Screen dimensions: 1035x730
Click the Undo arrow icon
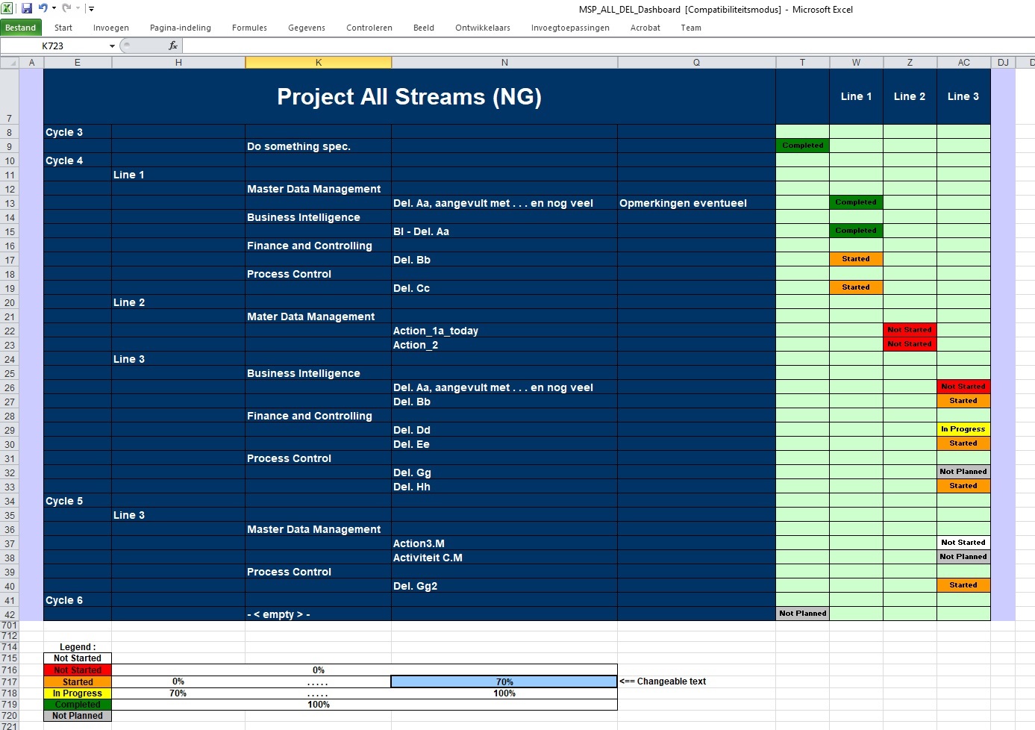point(43,9)
